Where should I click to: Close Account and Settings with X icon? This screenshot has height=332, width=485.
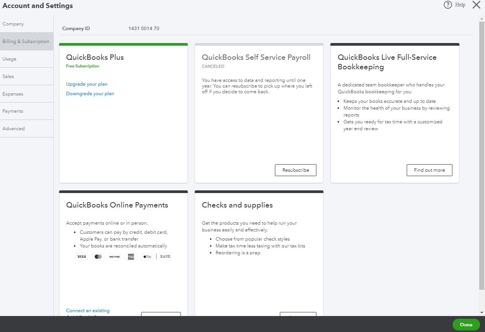coord(476,5)
